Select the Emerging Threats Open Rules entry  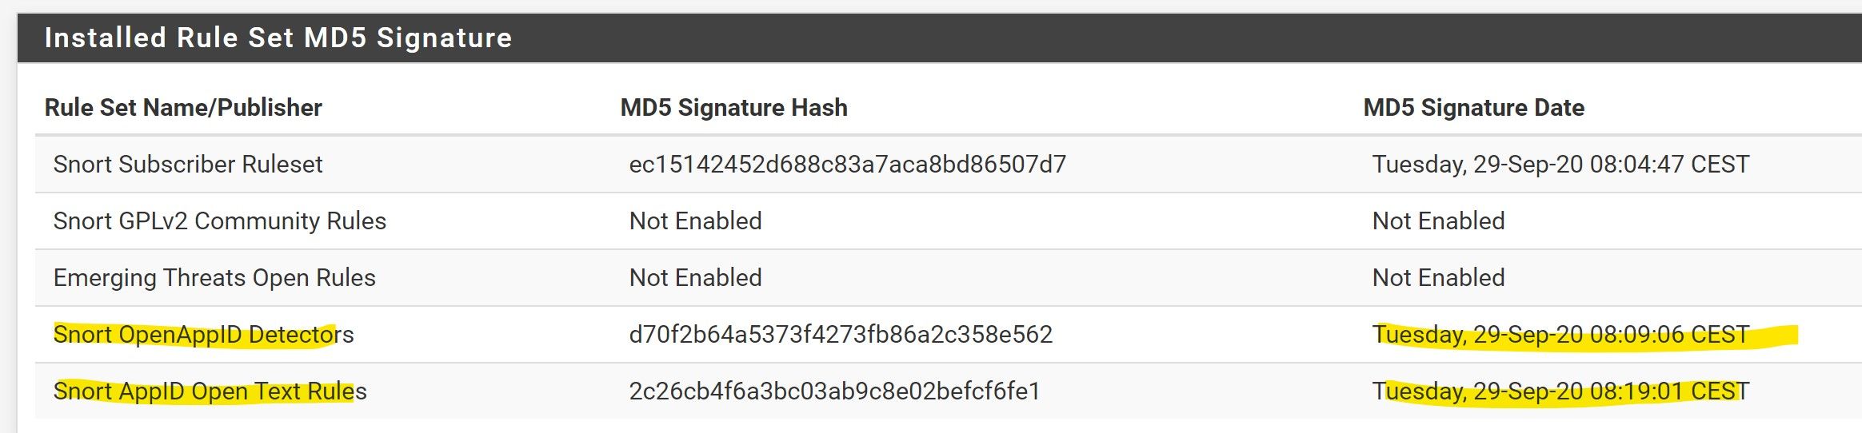point(214,277)
